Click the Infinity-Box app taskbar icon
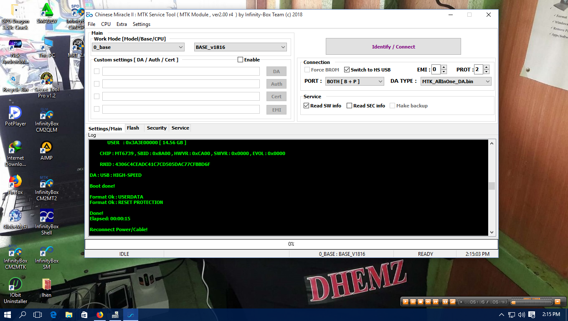The image size is (568, 321). 131,315
